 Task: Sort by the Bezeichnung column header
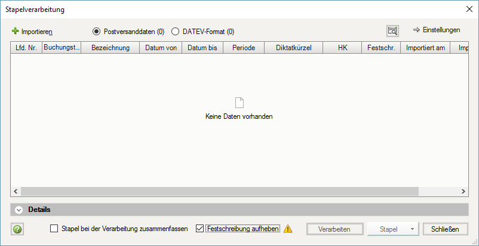click(110, 48)
